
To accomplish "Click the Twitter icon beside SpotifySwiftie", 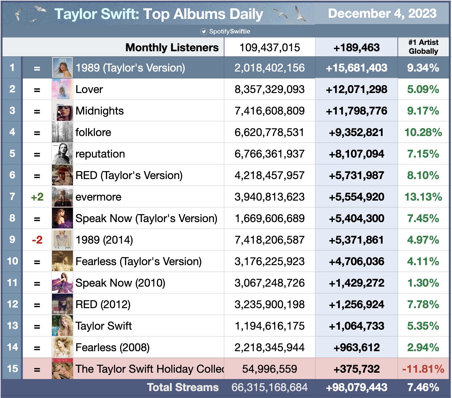I will 204,32.
